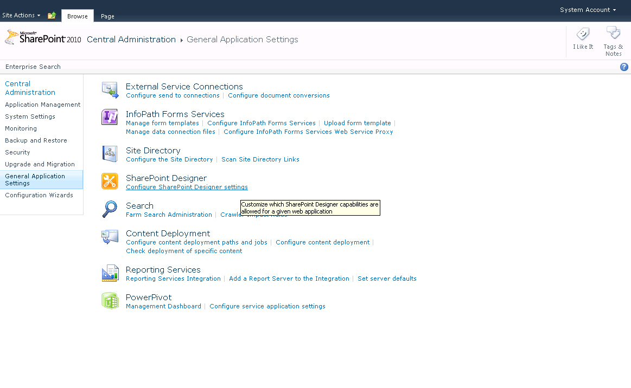Viewport: 631px width, 388px height.
Task: Click Configure InfoPath Forms Services Web Service Proxy
Action: 308,132
